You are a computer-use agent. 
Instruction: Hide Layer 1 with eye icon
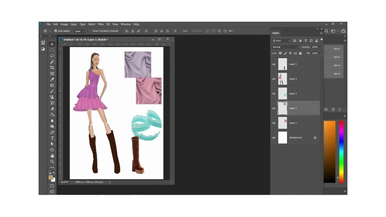pos(274,123)
